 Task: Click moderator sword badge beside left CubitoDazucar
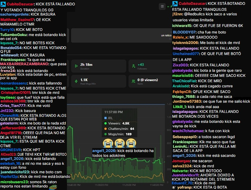(3, 4)
